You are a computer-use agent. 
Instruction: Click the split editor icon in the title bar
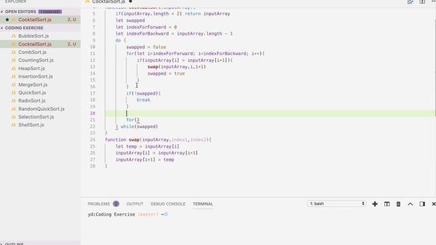[422, 1]
